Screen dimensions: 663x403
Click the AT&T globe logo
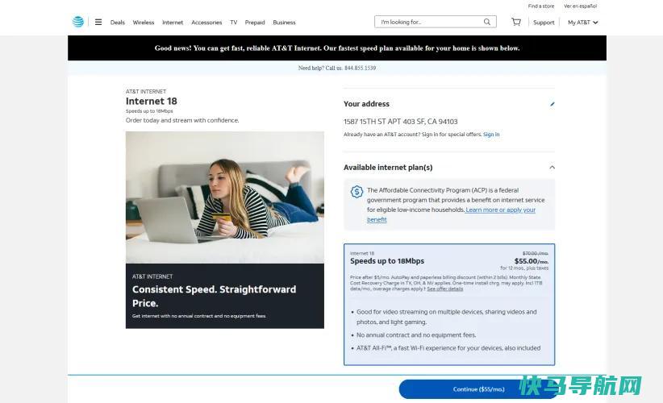coord(77,22)
